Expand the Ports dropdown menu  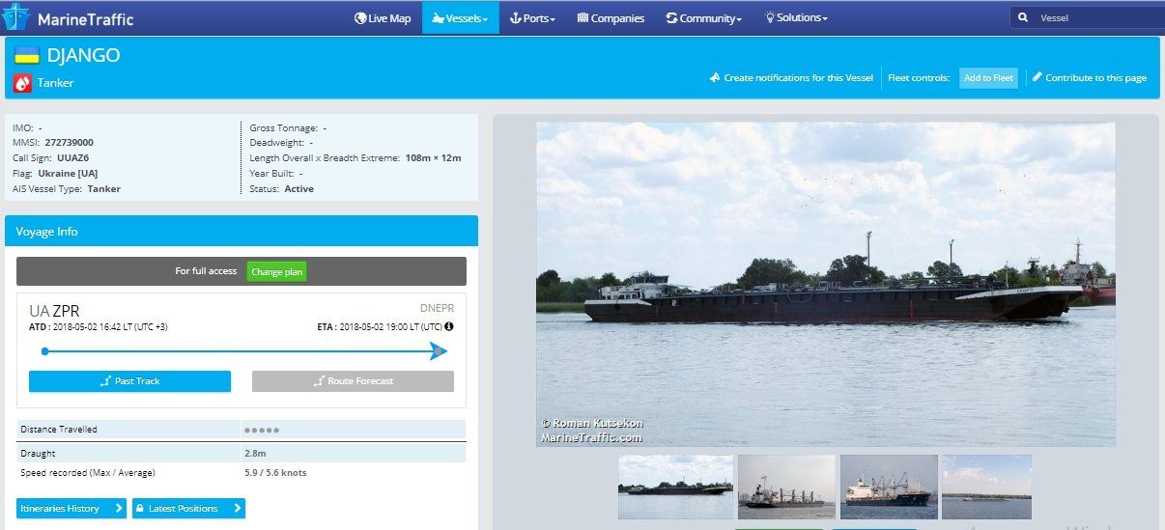[532, 17]
